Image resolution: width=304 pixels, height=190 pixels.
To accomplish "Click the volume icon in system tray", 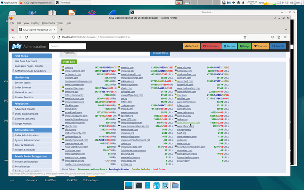I will [234, 3].
